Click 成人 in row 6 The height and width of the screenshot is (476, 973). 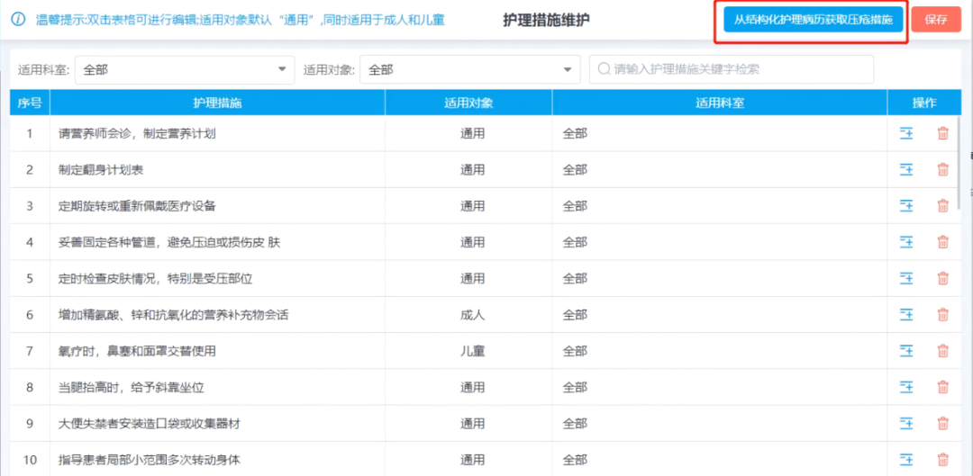tap(472, 315)
